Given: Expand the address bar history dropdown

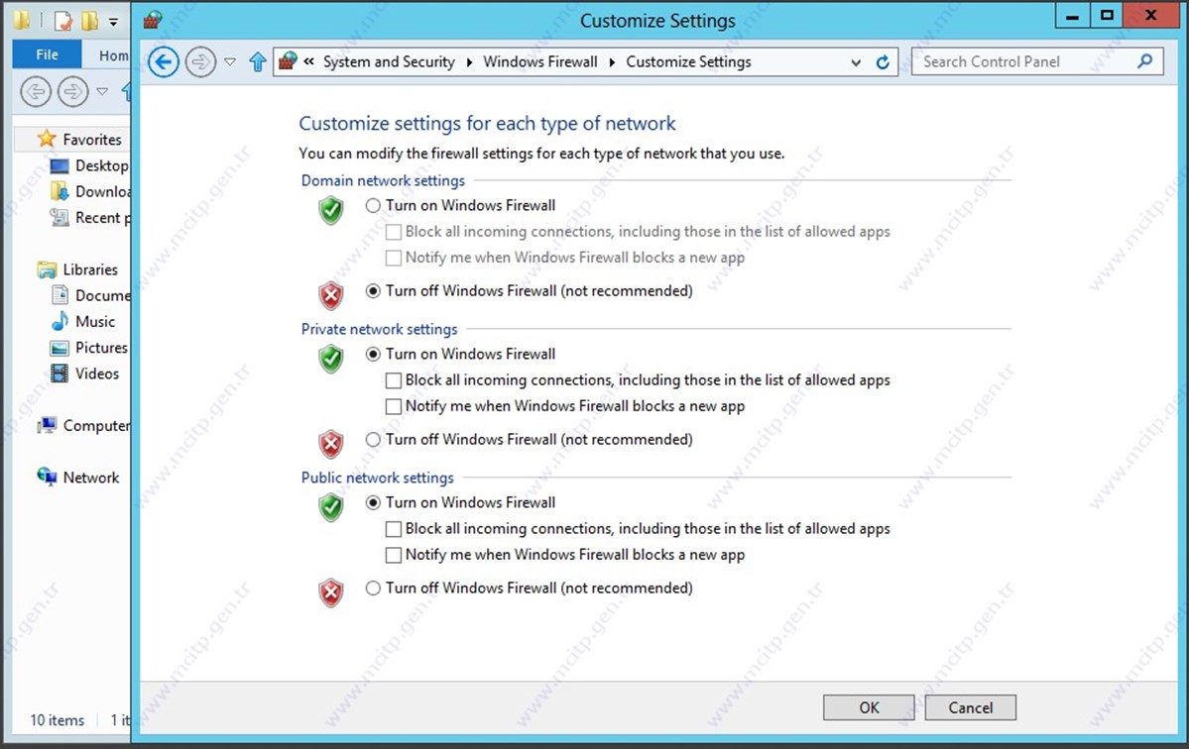Looking at the screenshot, I should point(856,62).
